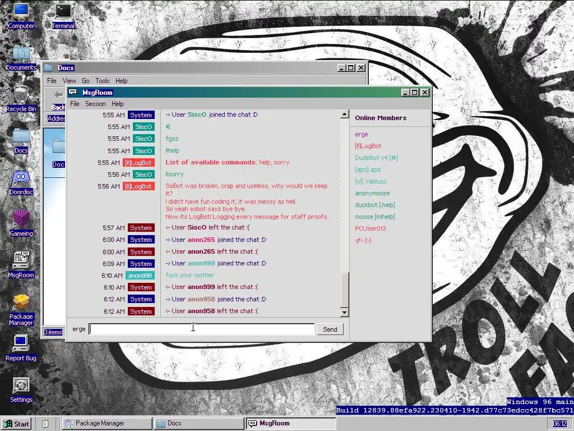Image resolution: width=574 pixels, height=431 pixels.
Task: Select duckbot [.help] in member list
Action: (x=375, y=205)
